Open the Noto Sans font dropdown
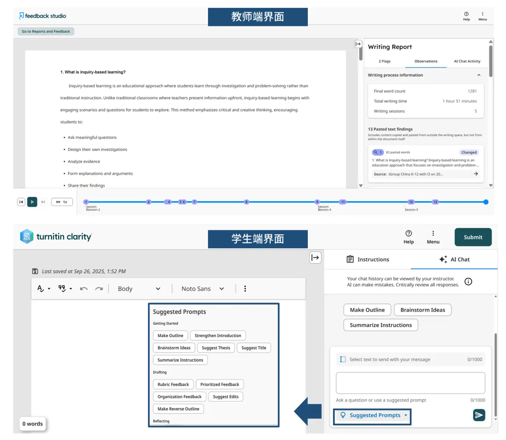 click(202, 288)
